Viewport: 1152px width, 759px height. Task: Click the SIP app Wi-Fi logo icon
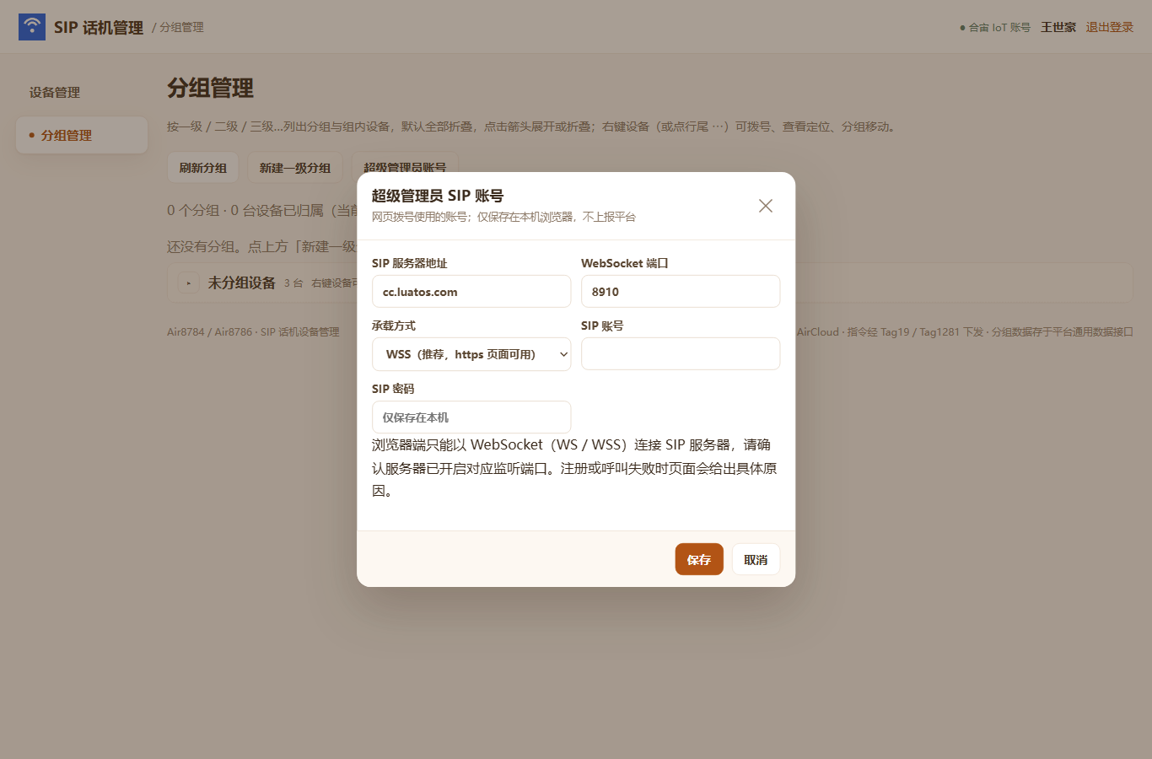(x=32, y=27)
